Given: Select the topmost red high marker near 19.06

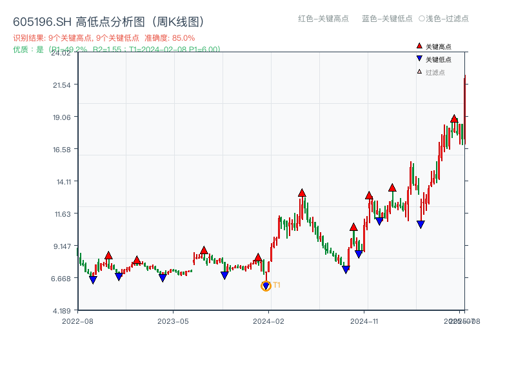Looking at the screenshot, I should click(454, 119).
